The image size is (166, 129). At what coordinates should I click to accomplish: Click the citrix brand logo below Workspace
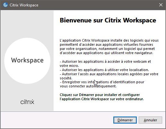27,102
